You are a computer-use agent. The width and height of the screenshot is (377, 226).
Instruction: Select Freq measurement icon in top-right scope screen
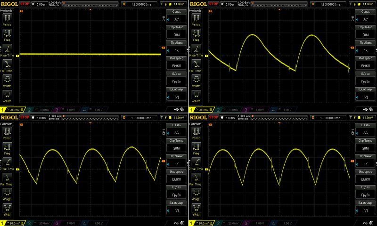(197, 33)
